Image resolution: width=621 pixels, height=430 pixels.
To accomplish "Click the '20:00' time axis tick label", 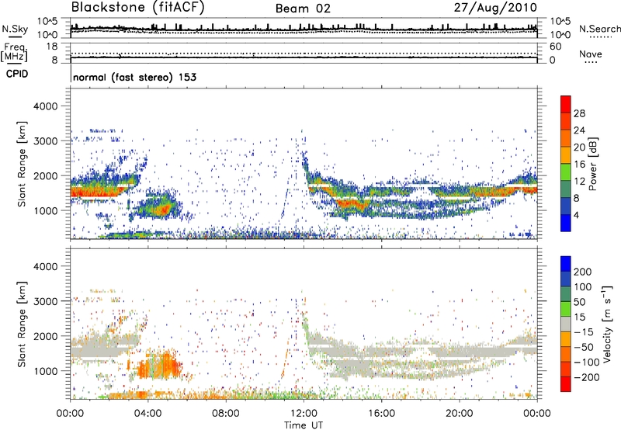I will tap(459, 414).
